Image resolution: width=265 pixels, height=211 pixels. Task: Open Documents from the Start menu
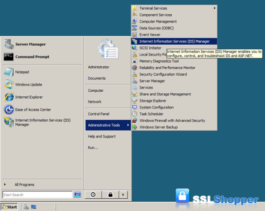(x=97, y=78)
